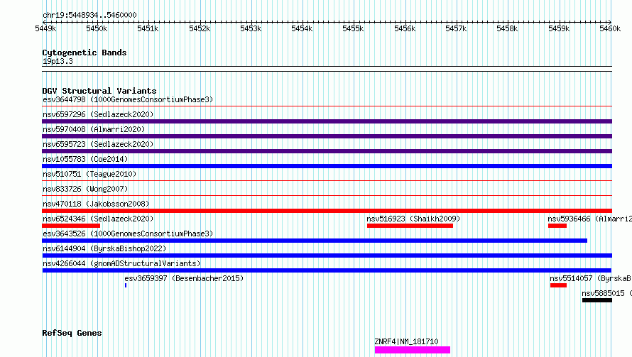Select esv3643526 1000GenomesConsortiumPhase3 label
Image resolution: width=632 pixels, height=357 pixels.
click(128, 234)
